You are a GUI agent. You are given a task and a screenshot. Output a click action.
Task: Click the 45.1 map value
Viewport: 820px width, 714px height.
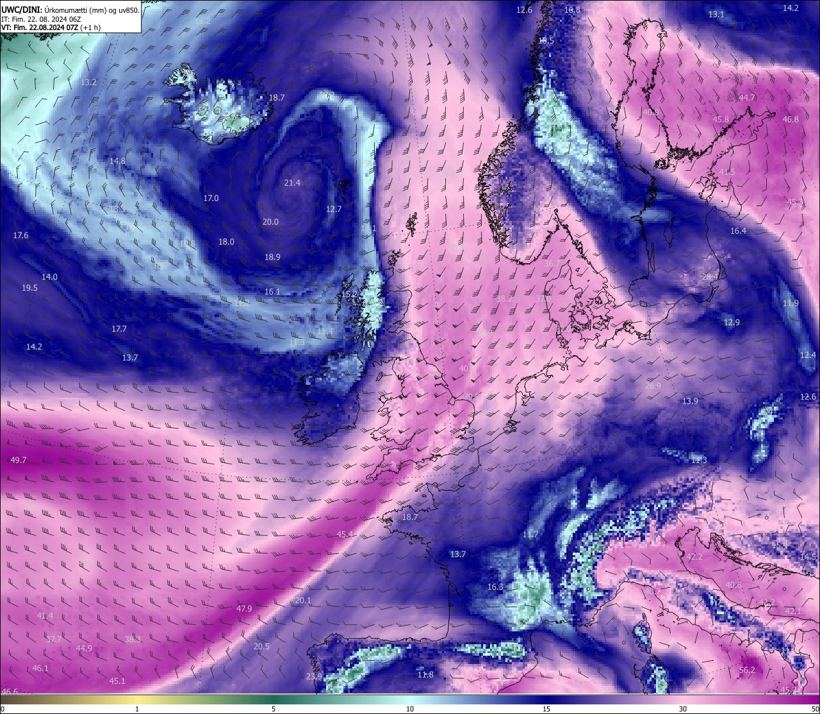(117, 681)
